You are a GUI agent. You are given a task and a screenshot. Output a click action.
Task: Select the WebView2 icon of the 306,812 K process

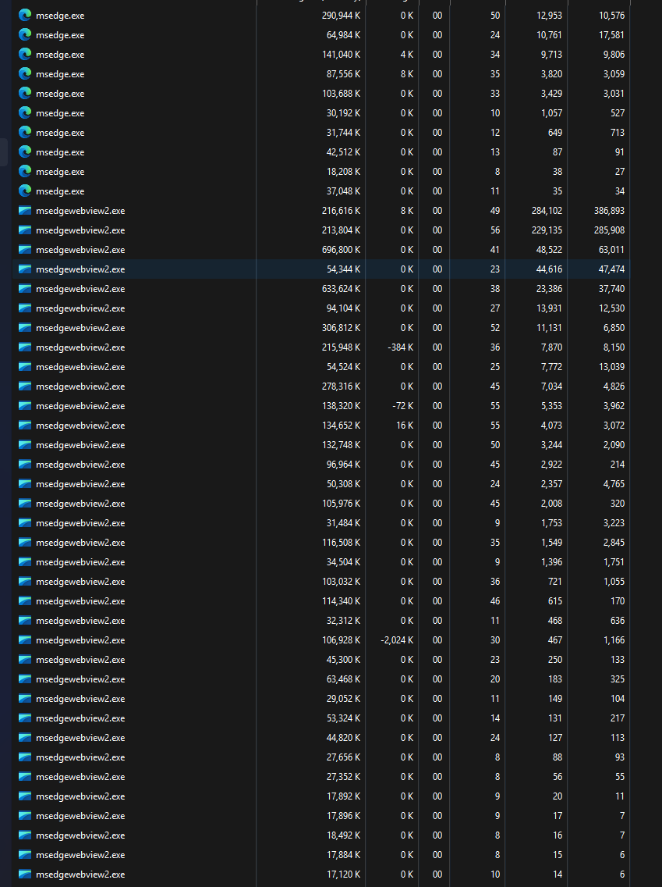pyautogui.click(x=25, y=327)
